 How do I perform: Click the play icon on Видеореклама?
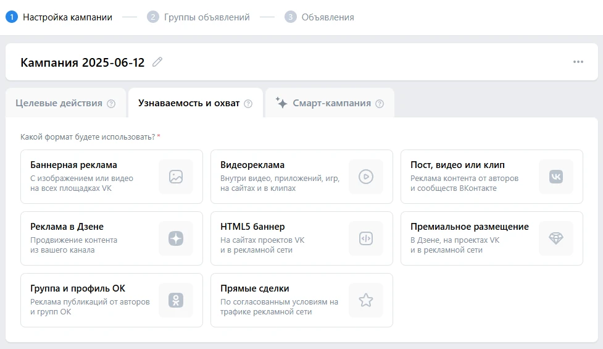pos(366,177)
